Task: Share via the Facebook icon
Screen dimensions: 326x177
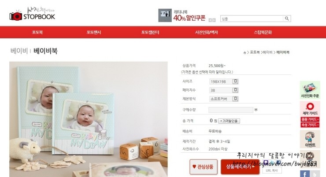Action: point(305,174)
